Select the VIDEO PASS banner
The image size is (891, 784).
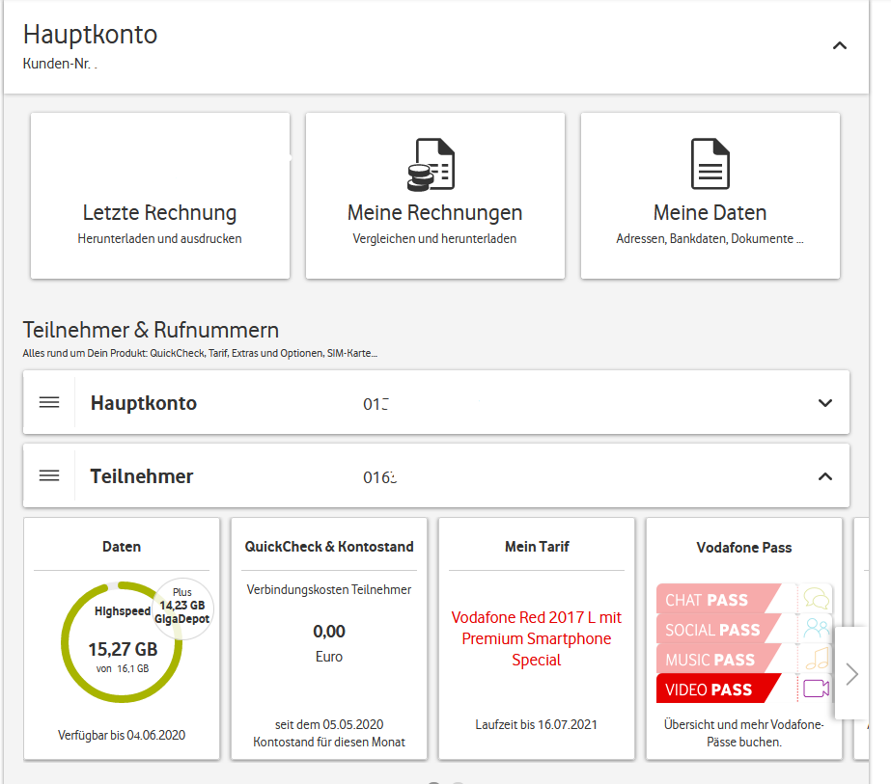coord(719,689)
